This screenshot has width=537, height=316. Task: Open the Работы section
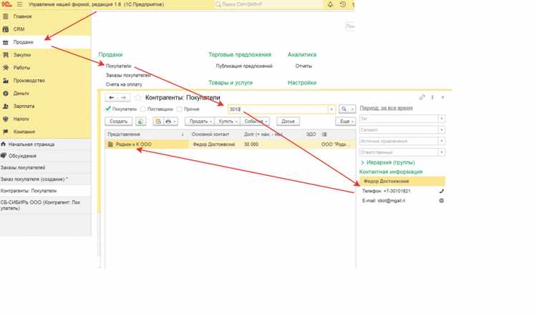45,68
